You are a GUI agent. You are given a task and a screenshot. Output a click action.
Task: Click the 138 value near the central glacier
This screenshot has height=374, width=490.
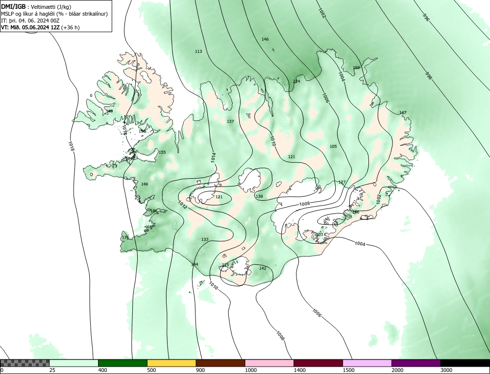pos(259,197)
